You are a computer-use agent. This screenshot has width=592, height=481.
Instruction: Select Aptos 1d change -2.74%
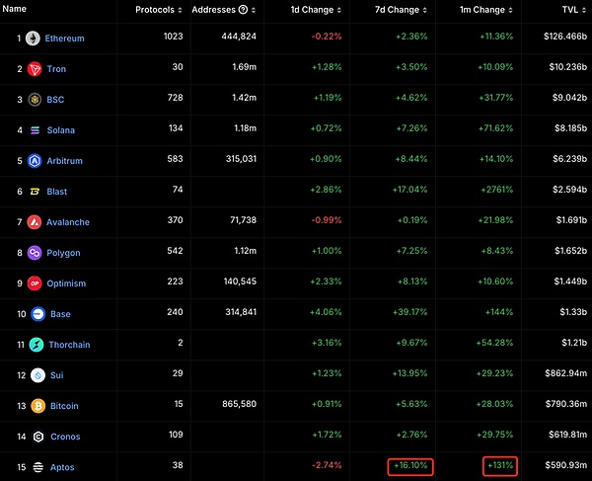327,465
